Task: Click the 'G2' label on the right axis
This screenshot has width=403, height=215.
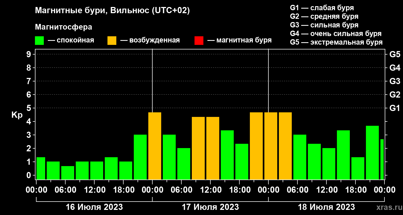Action: (x=395, y=95)
